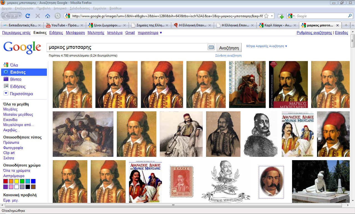Go to the Firefox home page
The height and width of the screenshot is (214, 355).
48,16
